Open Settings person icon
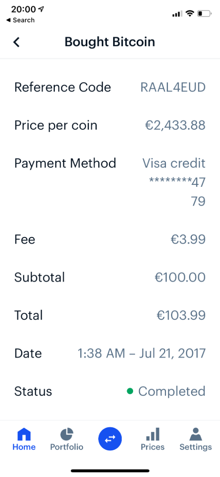 (195, 434)
